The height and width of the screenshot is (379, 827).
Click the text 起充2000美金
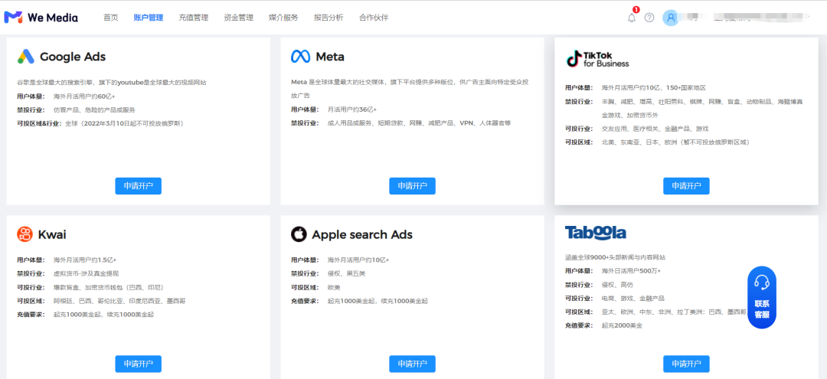(x=622, y=325)
